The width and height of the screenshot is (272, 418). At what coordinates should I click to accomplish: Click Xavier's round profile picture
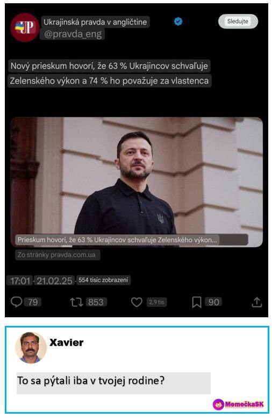(31, 347)
